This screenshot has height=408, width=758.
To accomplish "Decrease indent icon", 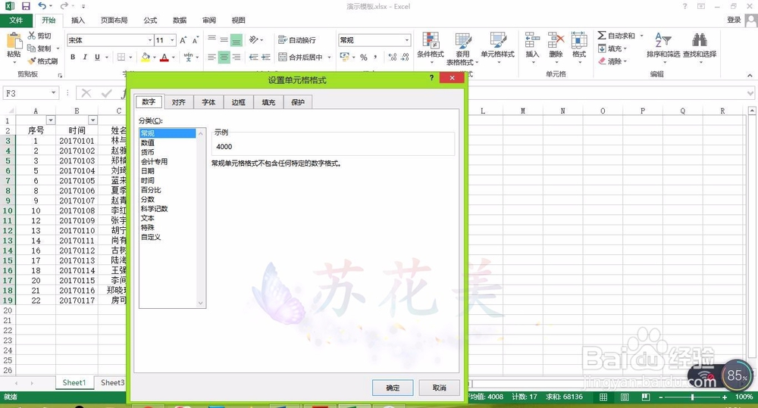I will pyautogui.click(x=253, y=57).
